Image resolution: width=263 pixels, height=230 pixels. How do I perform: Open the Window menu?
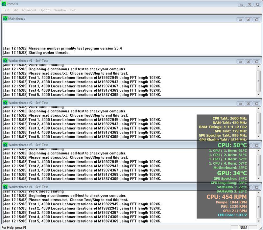60,10
